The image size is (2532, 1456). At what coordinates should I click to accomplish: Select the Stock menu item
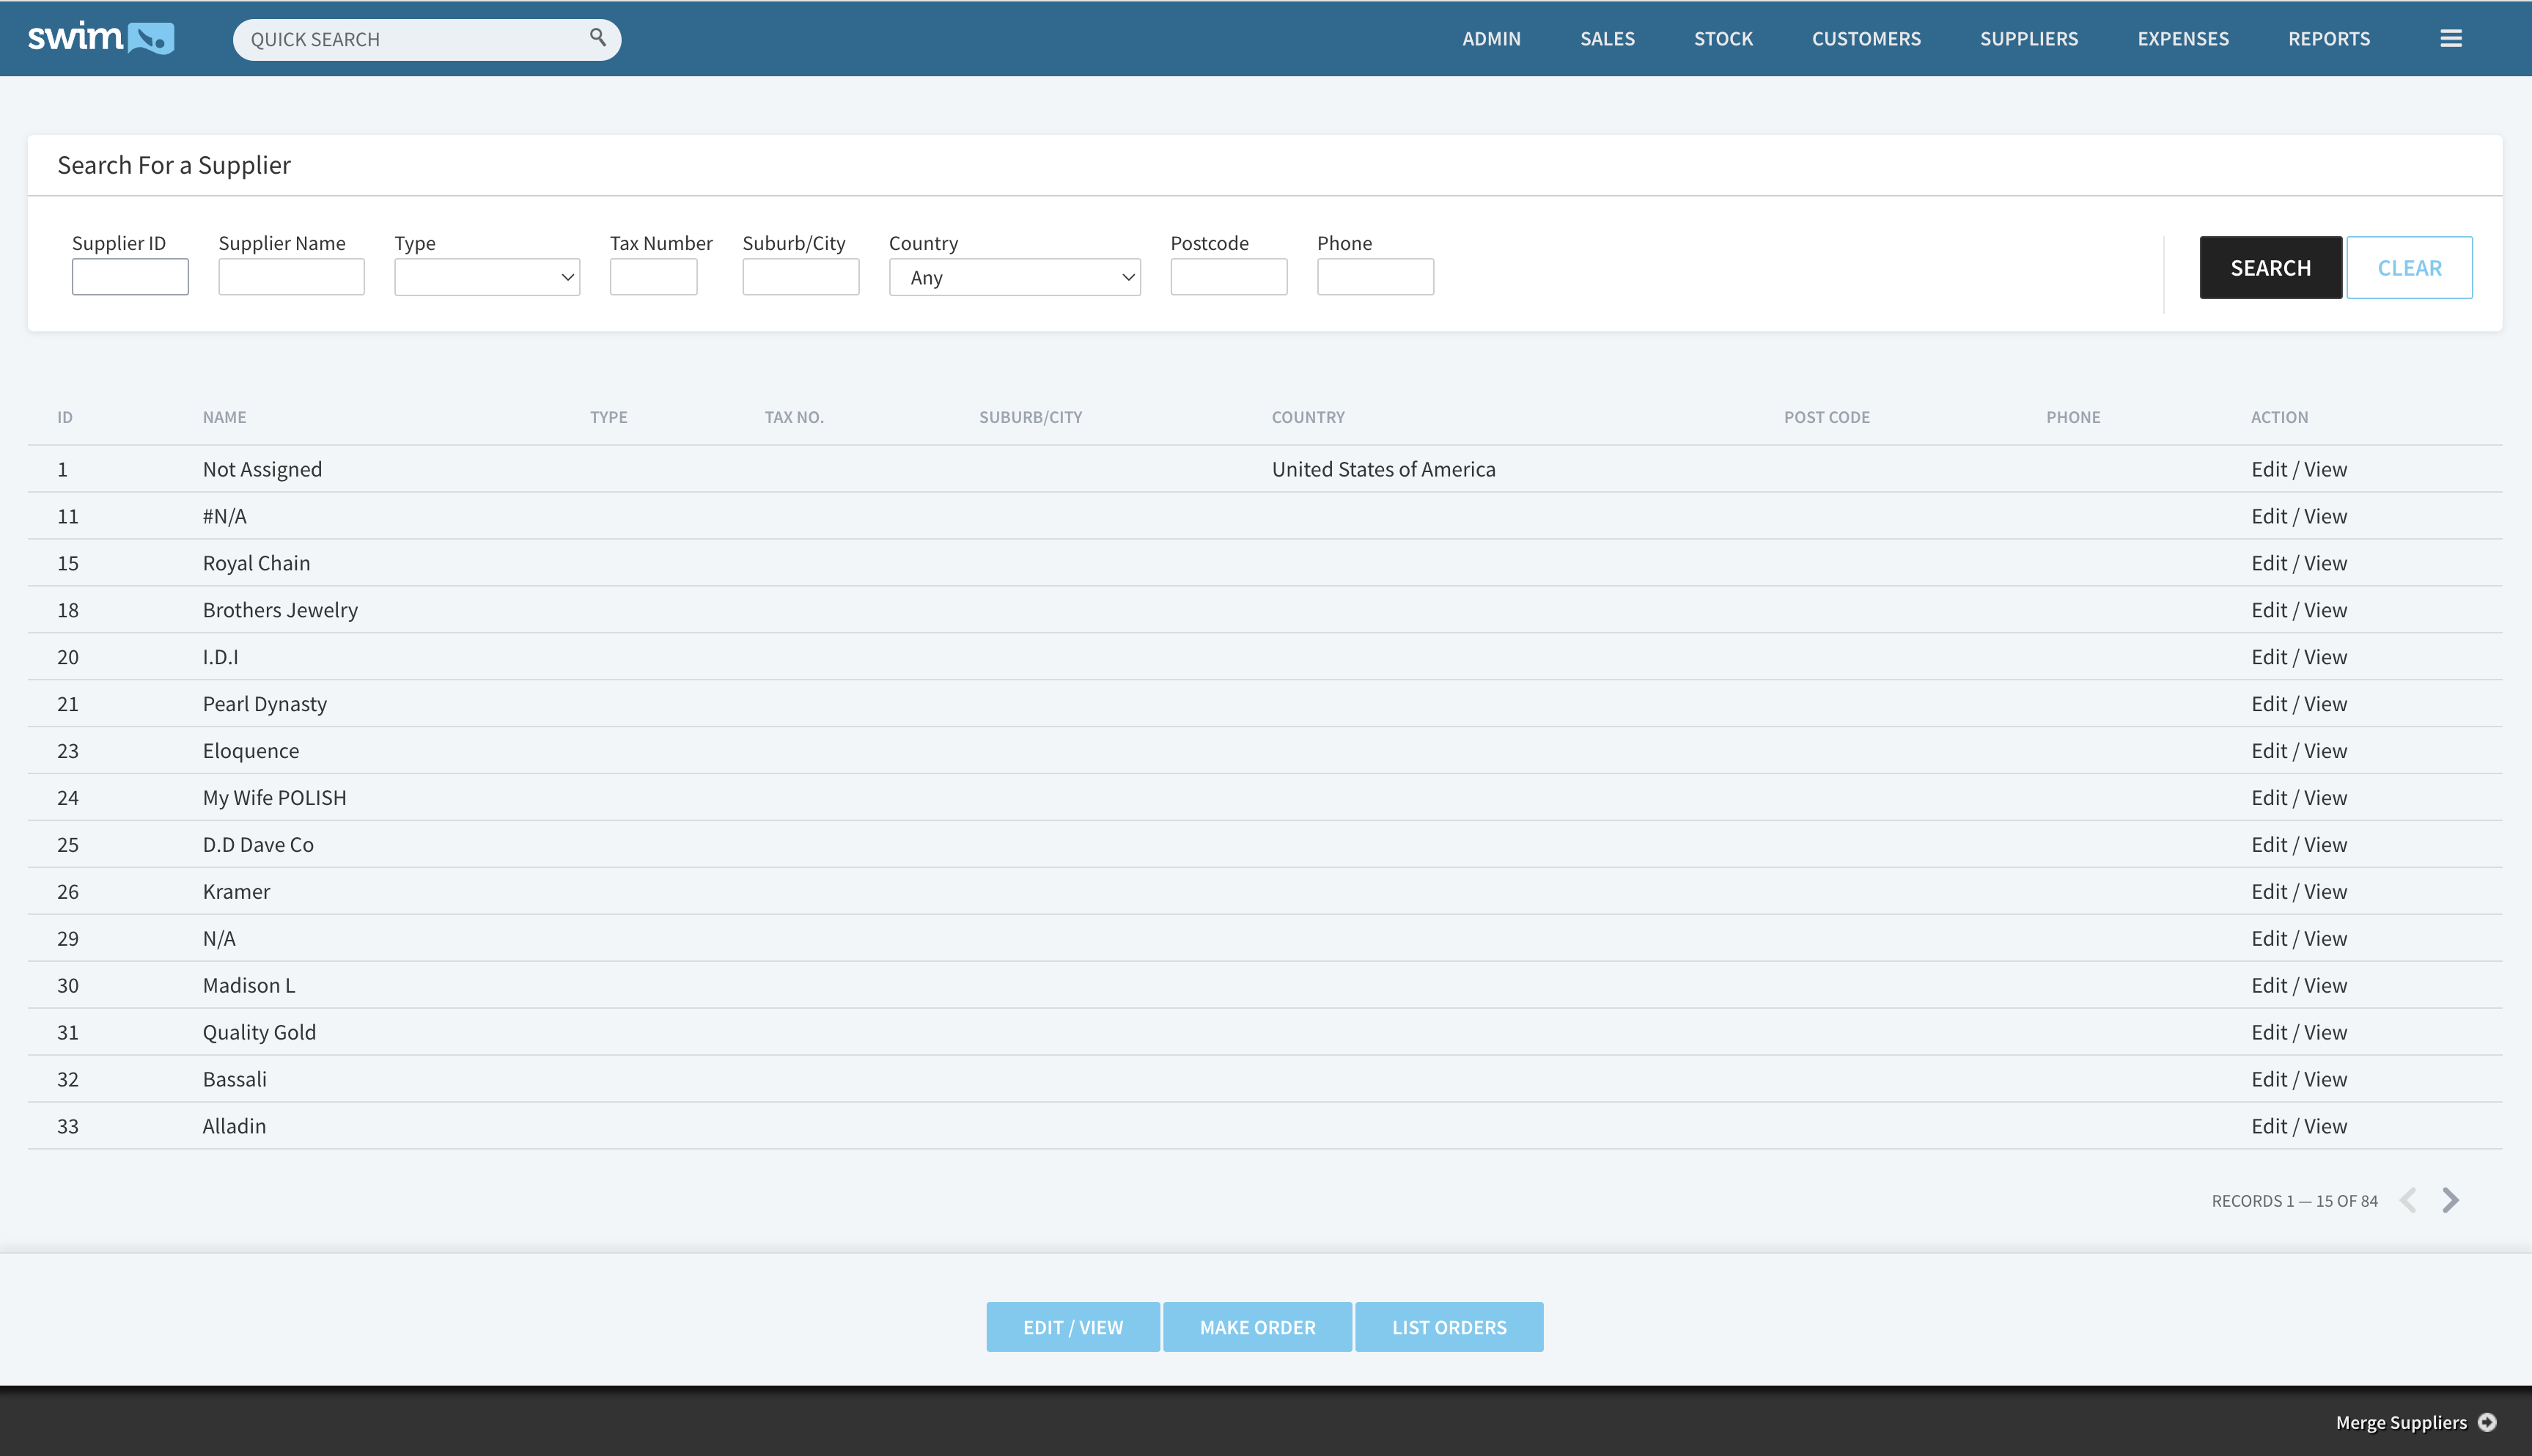pyautogui.click(x=1722, y=38)
